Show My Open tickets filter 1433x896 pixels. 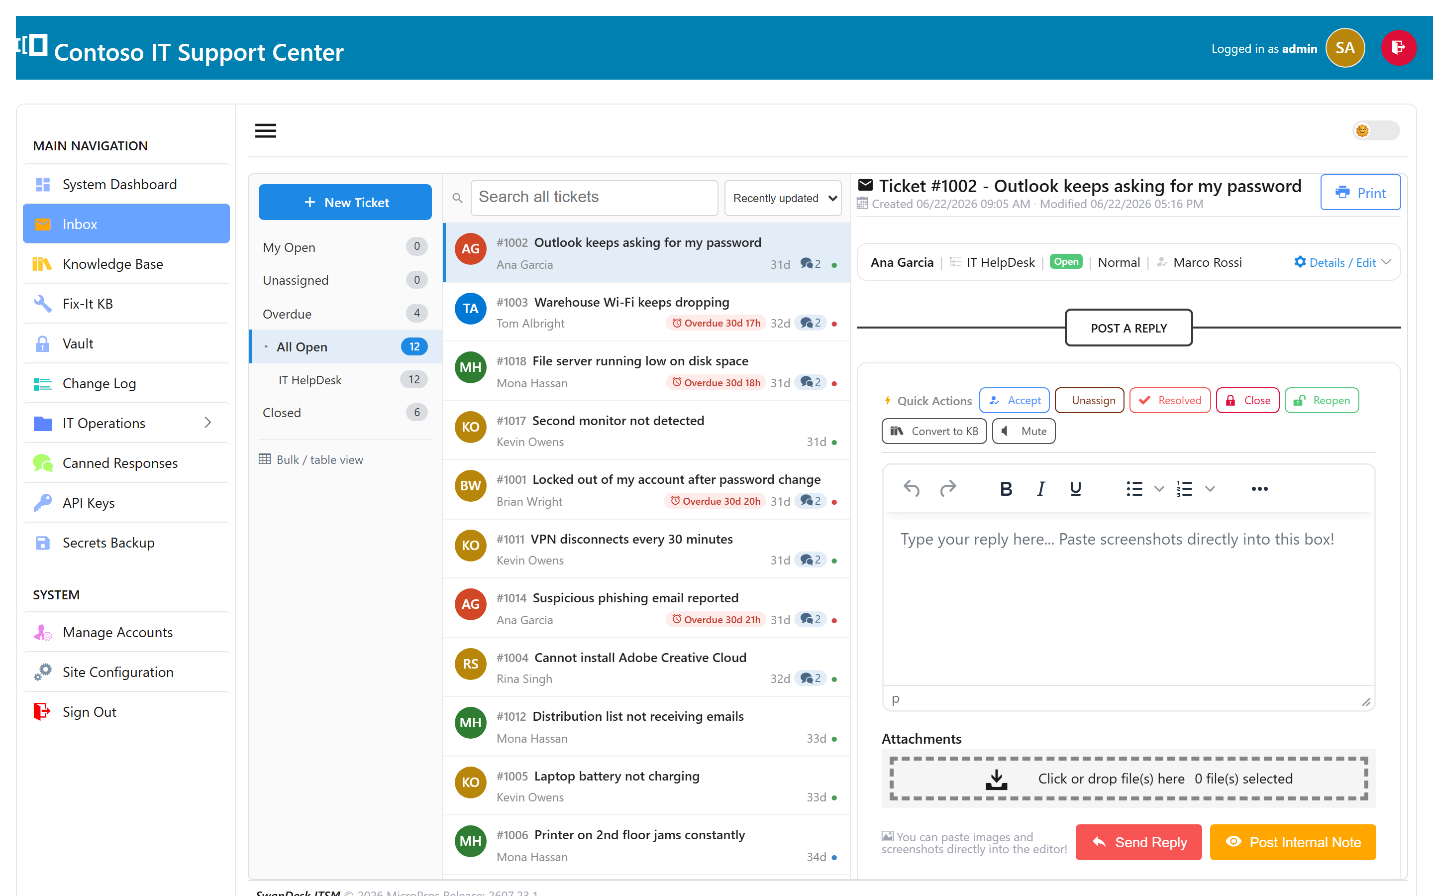345,246
